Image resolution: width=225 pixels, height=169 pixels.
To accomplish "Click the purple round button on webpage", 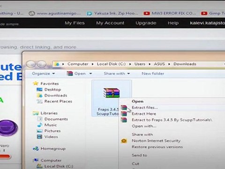I will click(8, 128).
